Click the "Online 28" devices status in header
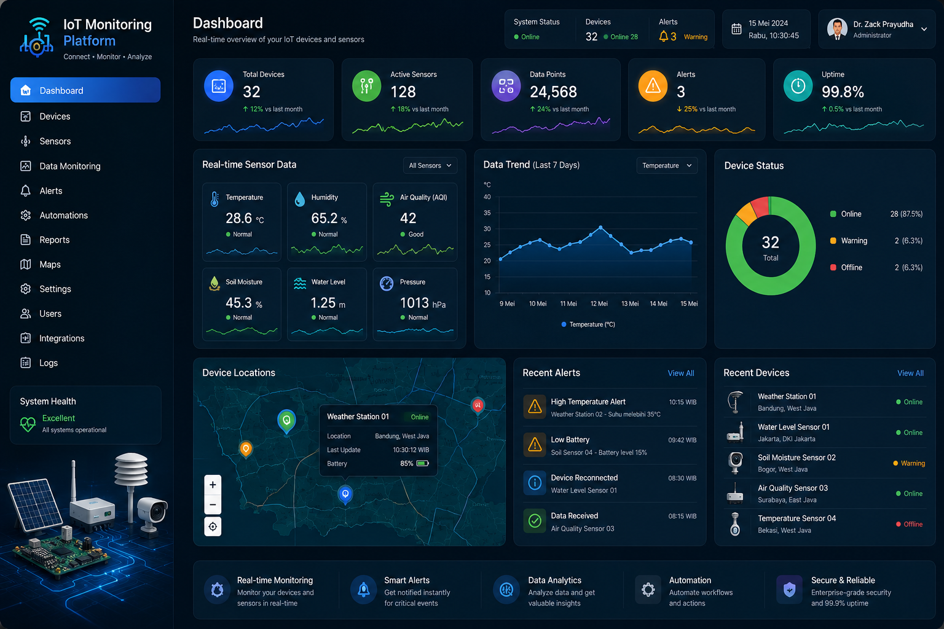This screenshot has width=944, height=629. [x=620, y=37]
